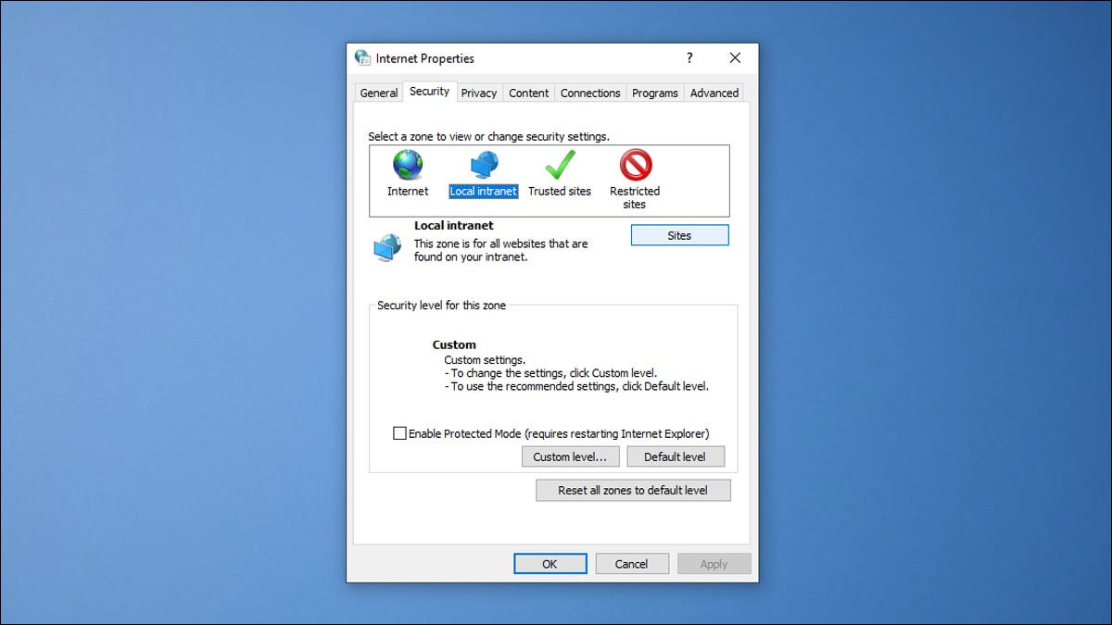Open the Advanced tab
The width and height of the screenshot is (1112, 625).
click(714, 93)
